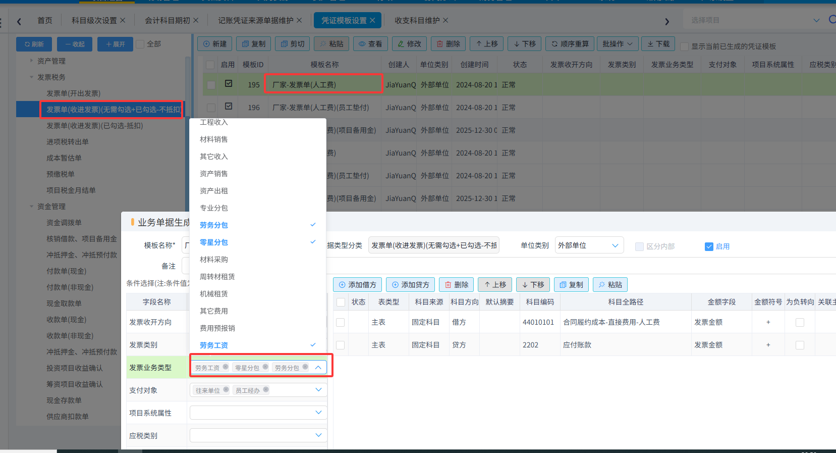Click the 刷新 button in left panel
Image resolution: width=836 pixels, height=453 pixels.
[34, 44]
